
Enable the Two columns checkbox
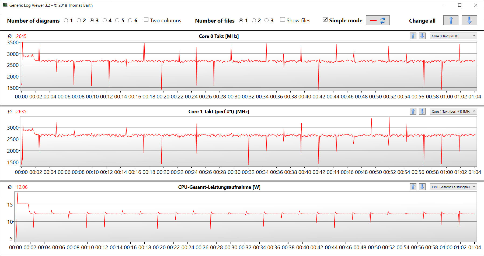146,20
